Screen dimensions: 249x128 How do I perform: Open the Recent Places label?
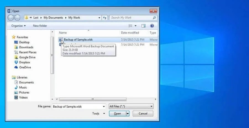pyautogui.click(x=28, y=52)
